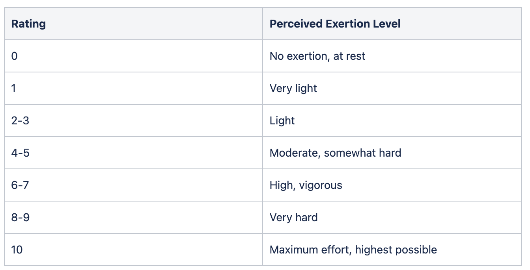Click the rating 4-5 cell
Viewport: 530px width, 270px height.
point(133,153)
